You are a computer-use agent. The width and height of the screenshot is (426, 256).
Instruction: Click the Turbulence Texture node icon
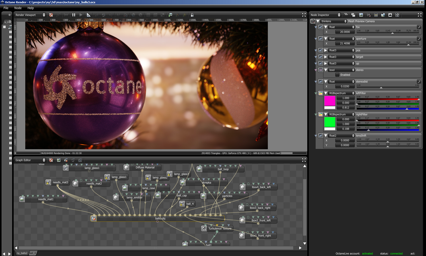204,228
